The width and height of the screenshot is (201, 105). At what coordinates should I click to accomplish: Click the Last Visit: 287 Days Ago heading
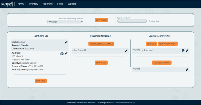coord(160,36)
